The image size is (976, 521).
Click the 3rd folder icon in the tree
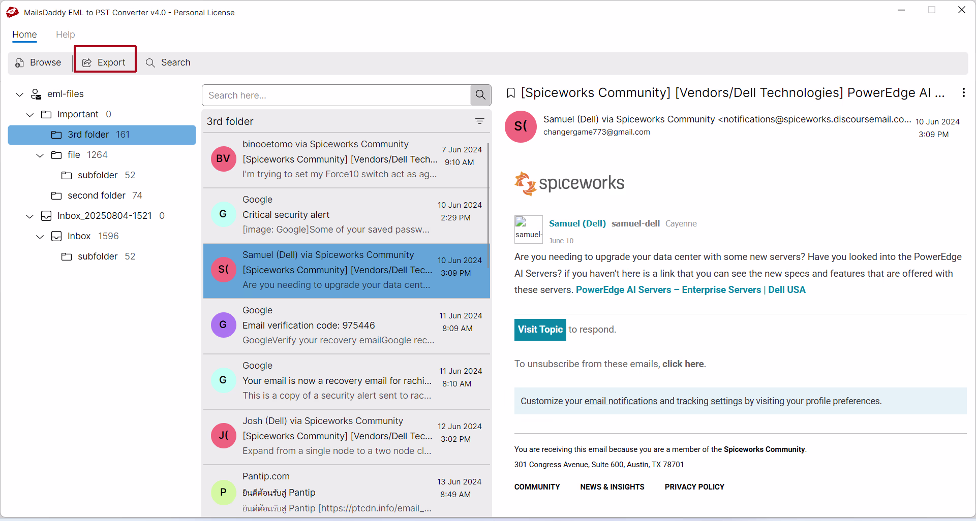56,135
